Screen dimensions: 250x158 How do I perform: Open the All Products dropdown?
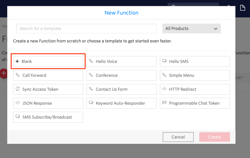[x=191, y=28]
